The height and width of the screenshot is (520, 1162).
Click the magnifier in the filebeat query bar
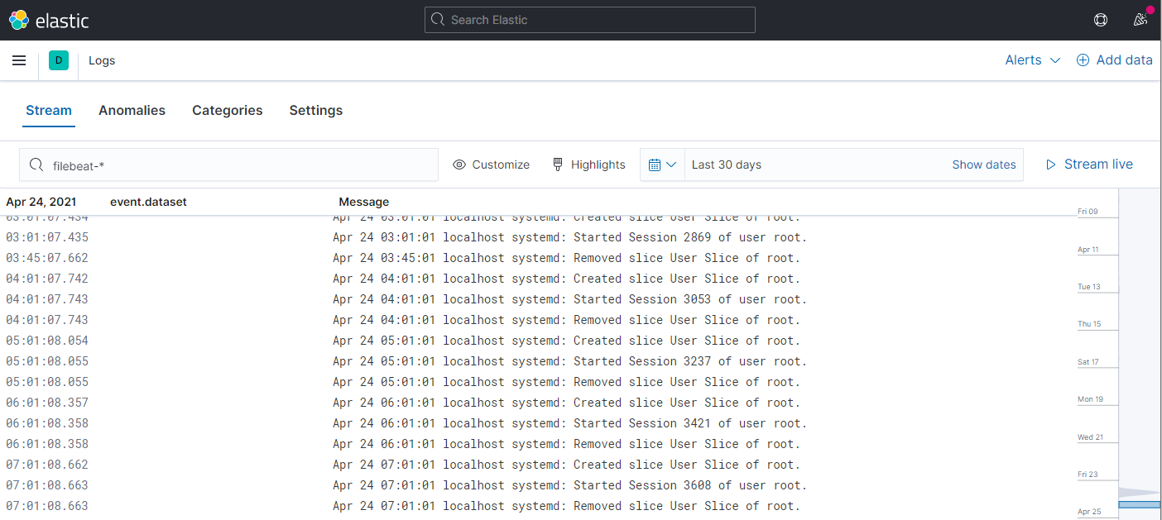[x=36, y=165]
